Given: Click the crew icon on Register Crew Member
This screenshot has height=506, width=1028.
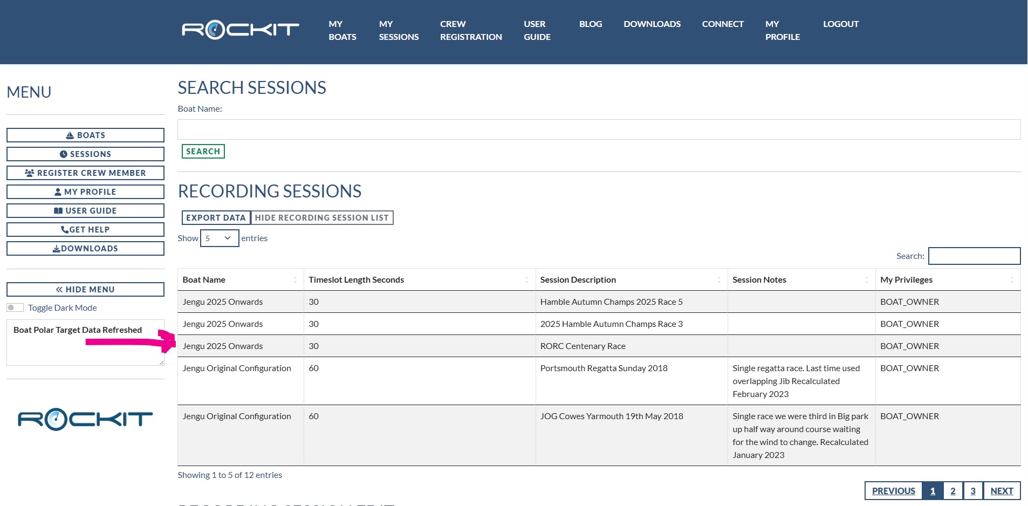Looking at the screenshot, I should click(30, 173).
